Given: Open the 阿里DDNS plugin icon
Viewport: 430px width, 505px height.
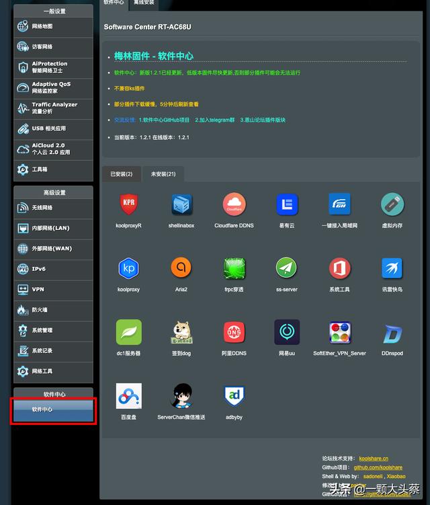Looking at the screenshot, I should click(x=234, y=332).
